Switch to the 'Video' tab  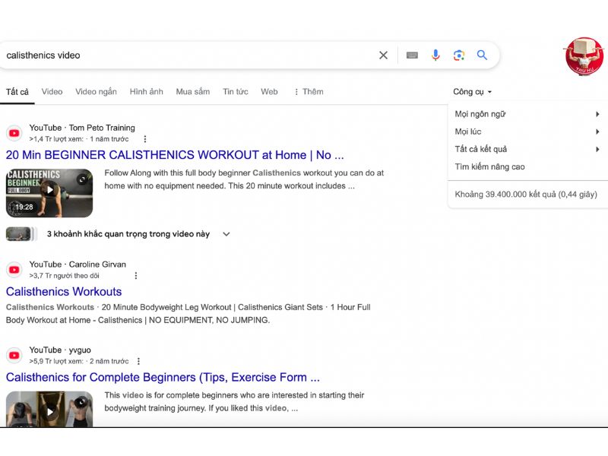click(52, 92)
